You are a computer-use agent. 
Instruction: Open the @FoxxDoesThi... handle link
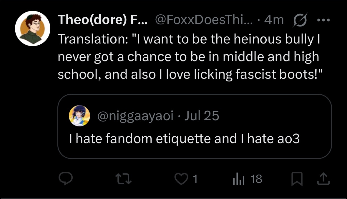[x=204, y=20]
